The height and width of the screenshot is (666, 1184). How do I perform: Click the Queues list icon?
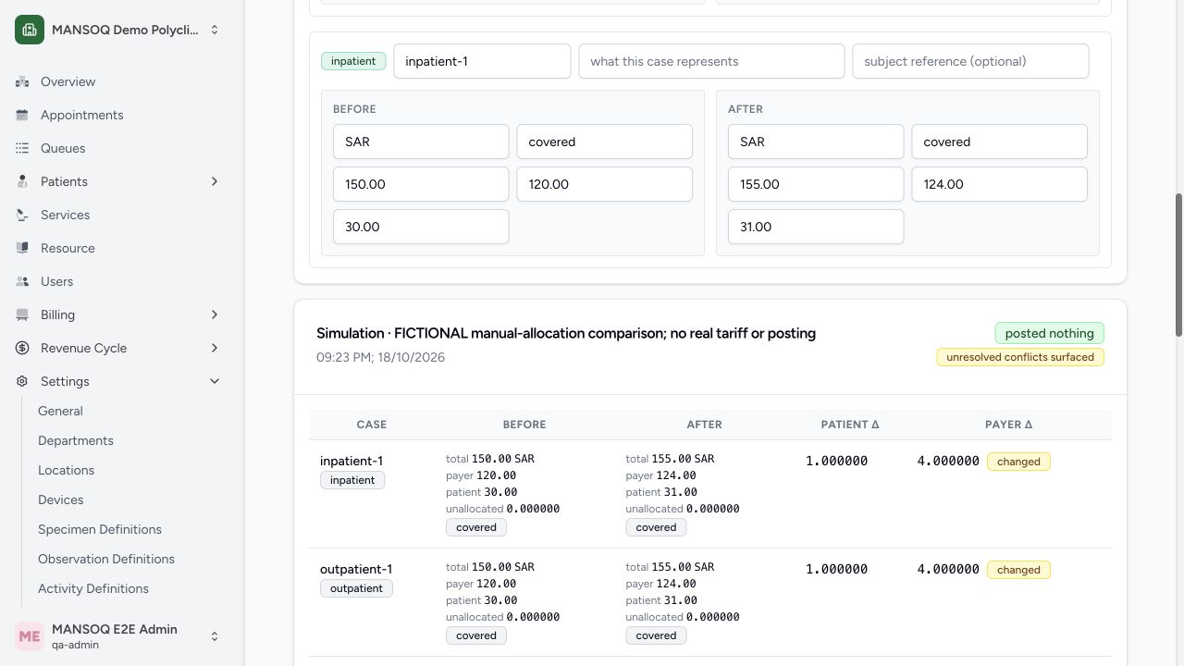22,148
